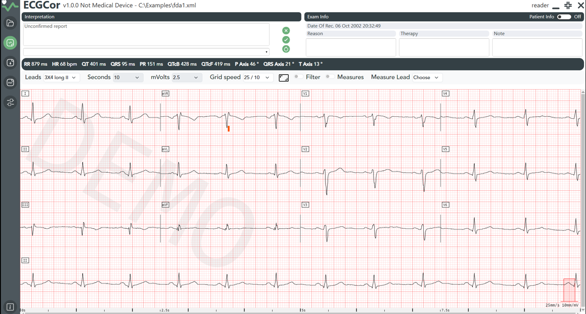Screen dimensions: 586x314
Task: Export to PDF via sidebar icon
Action: tap(10, 82)
